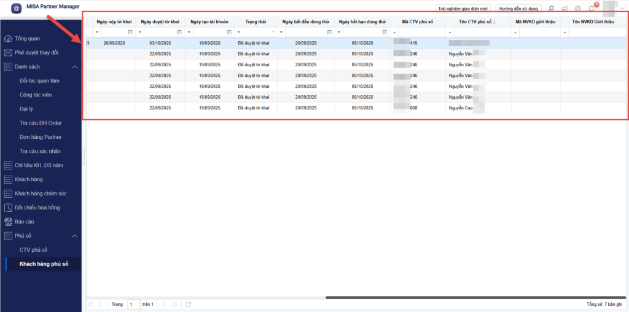Screen dimensions: 629x312
Task: Open calendar picker for Ngày tạo tài khoản
Action: click(229, 32)
